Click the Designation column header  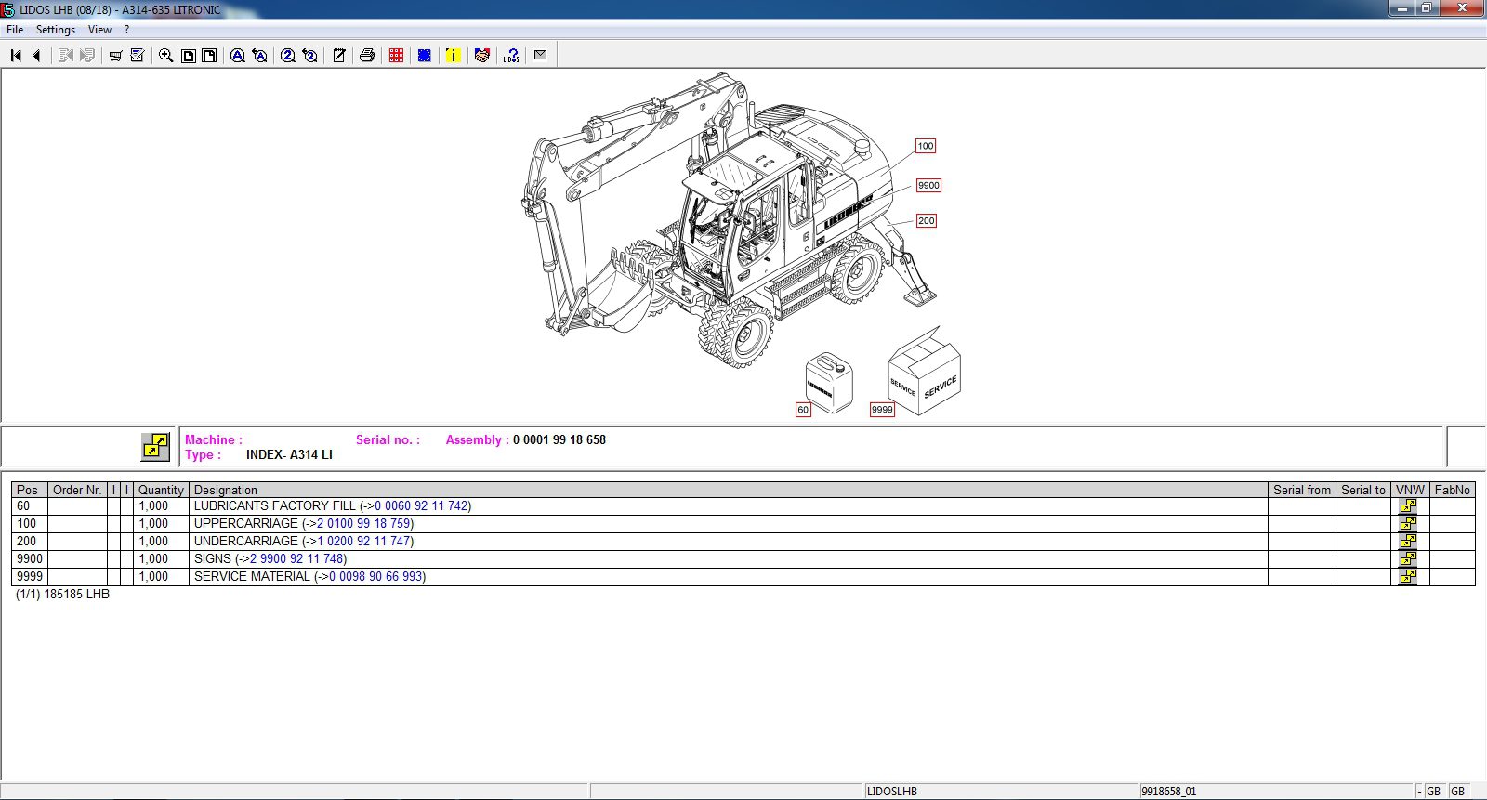[729, 490]
